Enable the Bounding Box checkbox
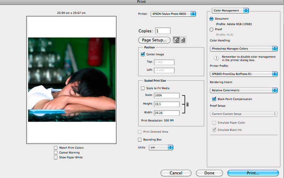 coord(140,139)
